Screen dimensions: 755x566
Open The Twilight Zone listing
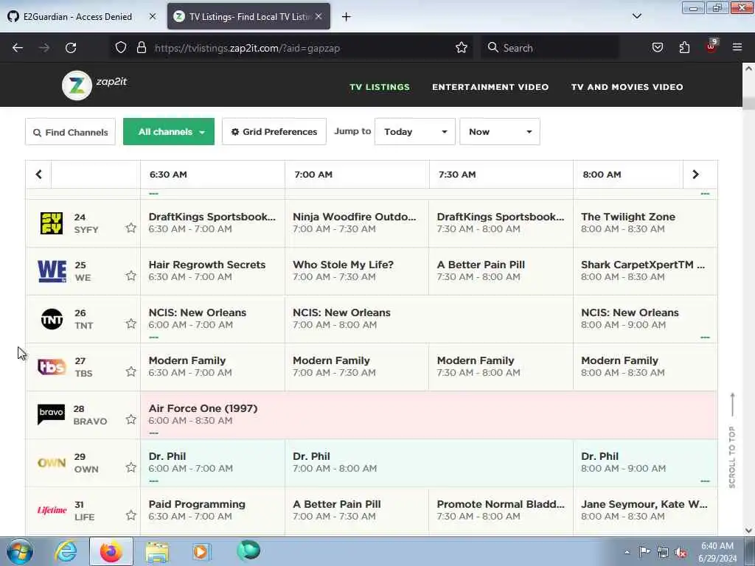click(644, 223)
